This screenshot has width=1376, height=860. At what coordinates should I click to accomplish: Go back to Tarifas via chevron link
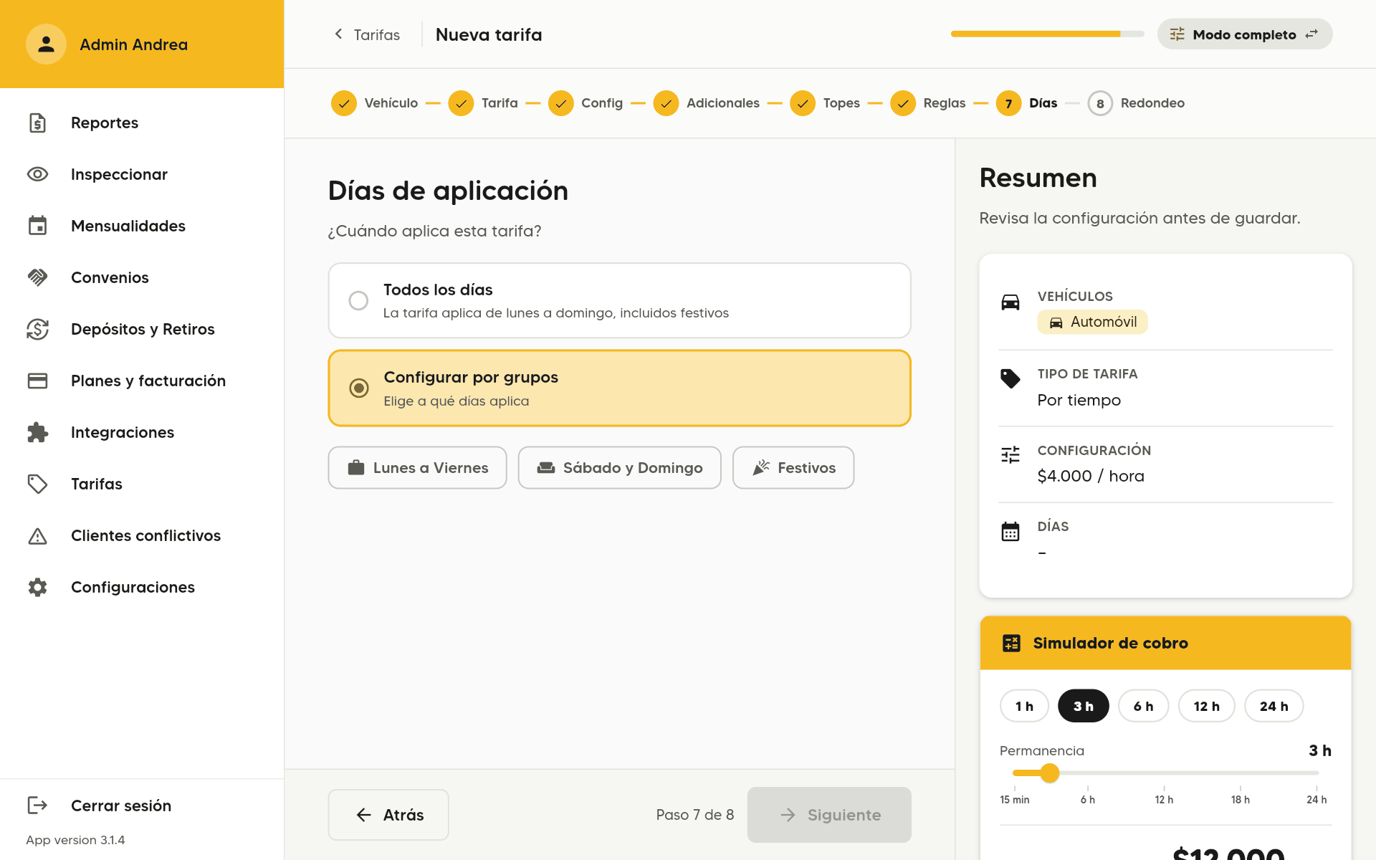[367, 34]
